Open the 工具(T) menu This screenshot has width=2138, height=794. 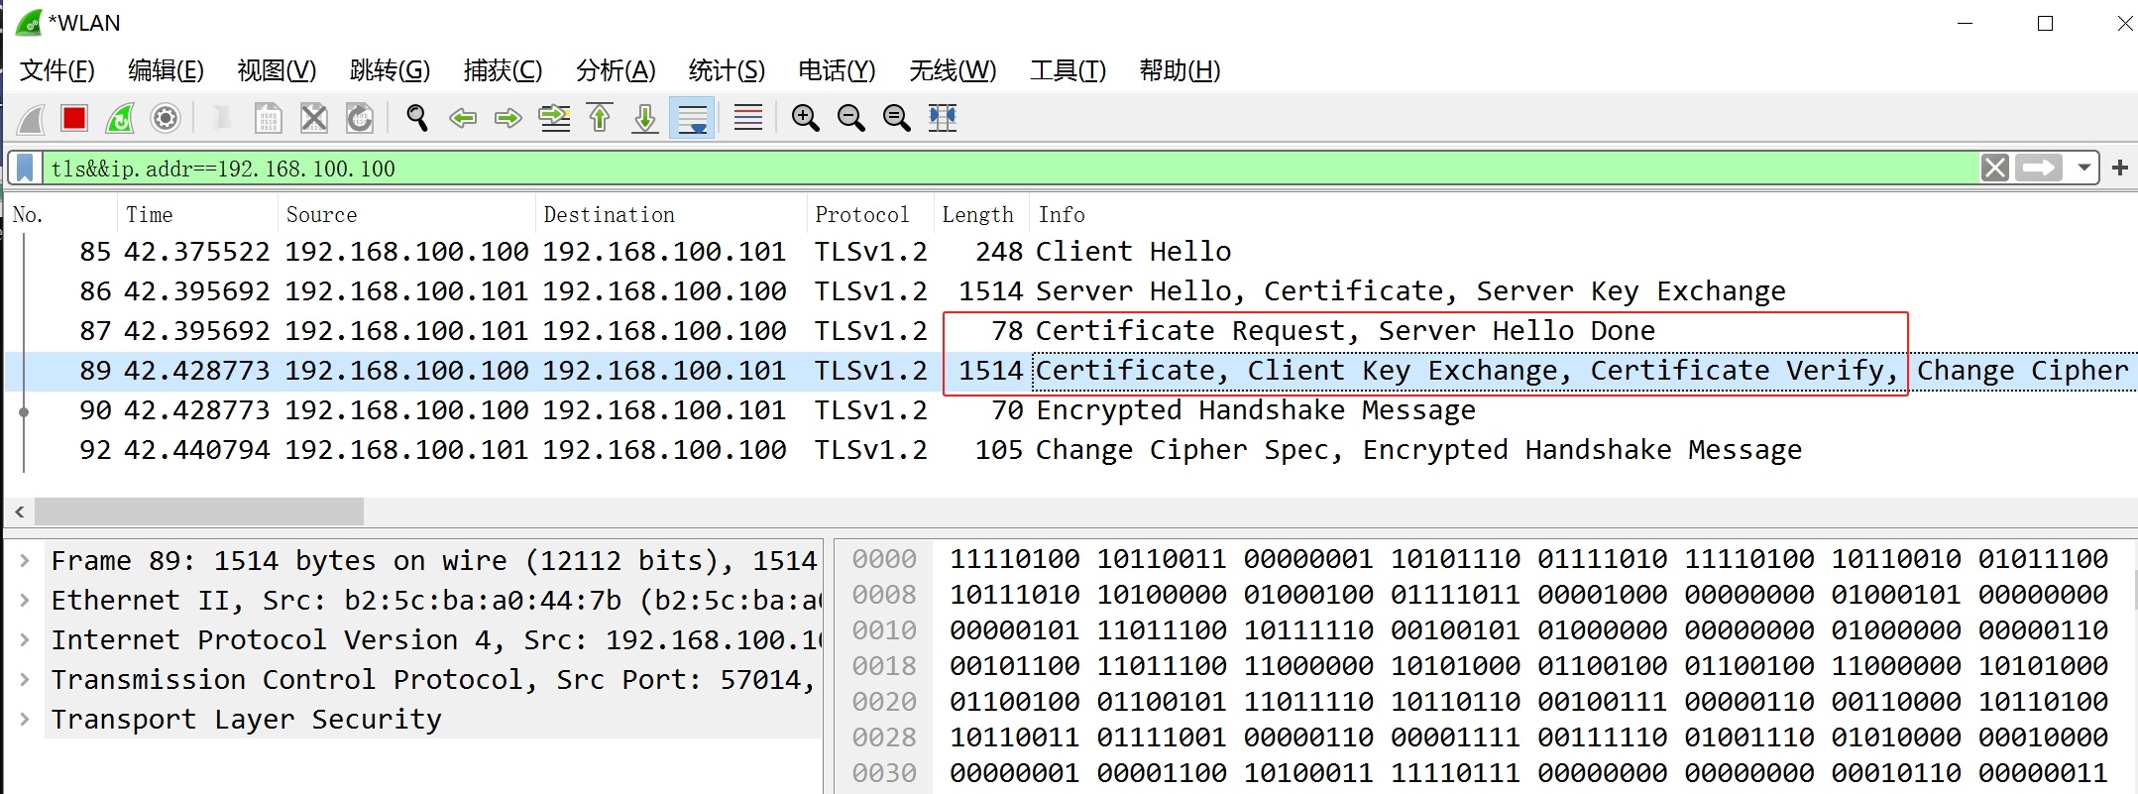pyautogui.click(x=1068, y=70)
